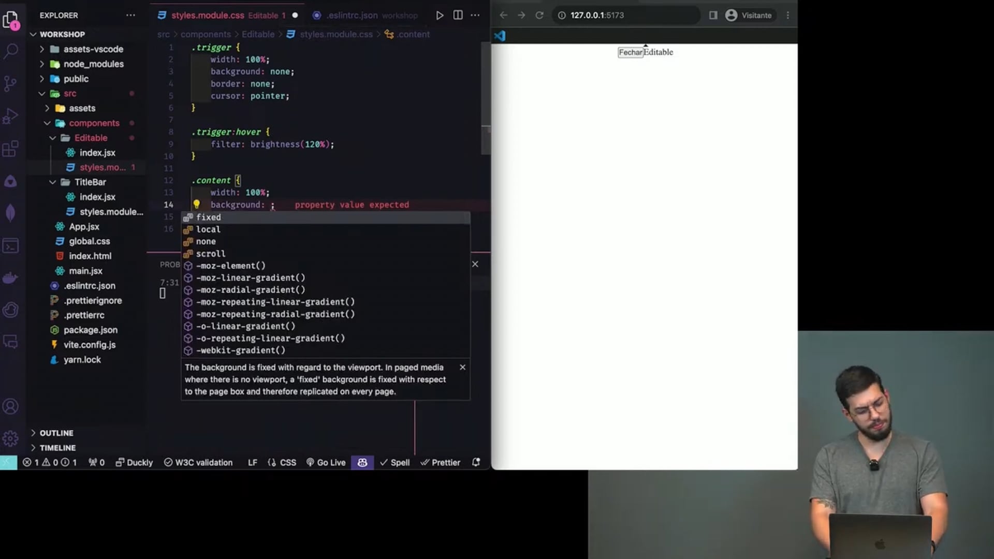This screenshot has height=559, width=994.
Task: Open the Manage gear icon
Action: (10, 438)
